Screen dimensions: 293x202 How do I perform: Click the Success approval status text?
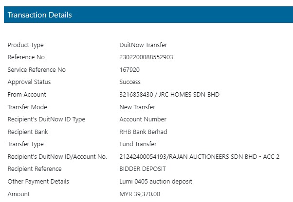pyautogui.click(x=130, y=82)
